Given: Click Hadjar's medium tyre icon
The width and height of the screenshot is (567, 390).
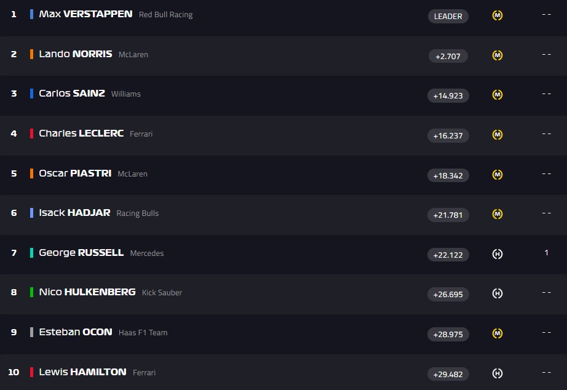Looking at the screenshot, I should 498,214.
